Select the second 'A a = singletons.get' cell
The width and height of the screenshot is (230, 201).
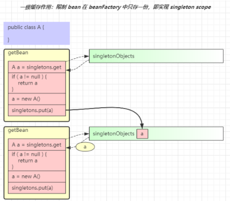(x=37, y=145)
